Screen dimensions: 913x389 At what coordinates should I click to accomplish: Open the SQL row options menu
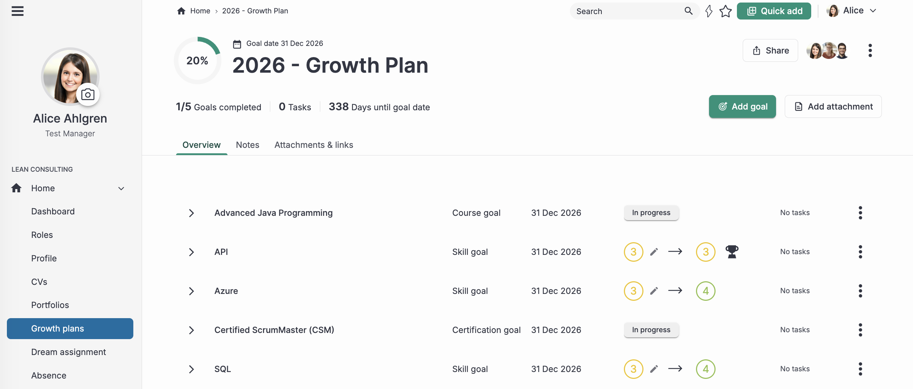(860, 369)
